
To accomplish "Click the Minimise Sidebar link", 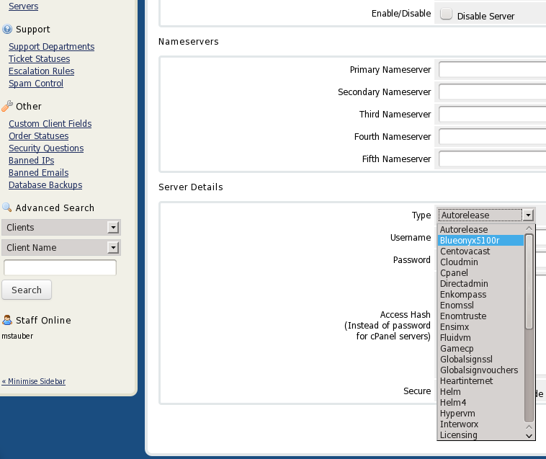I will click(x=33, y=381).
